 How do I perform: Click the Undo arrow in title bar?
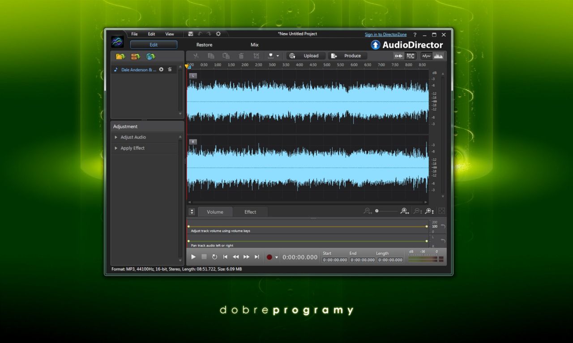click(x=200, y=34)
